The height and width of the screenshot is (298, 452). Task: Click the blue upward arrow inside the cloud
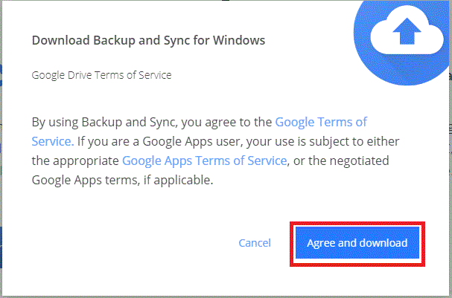pyautogui.click(x=407, y=31)
